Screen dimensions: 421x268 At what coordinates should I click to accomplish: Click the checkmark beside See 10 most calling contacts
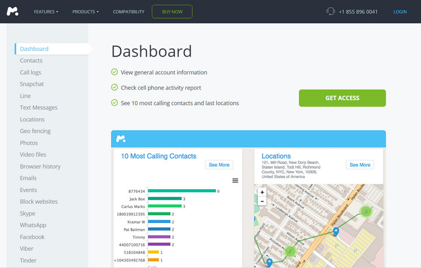click(x=115, y=103)
